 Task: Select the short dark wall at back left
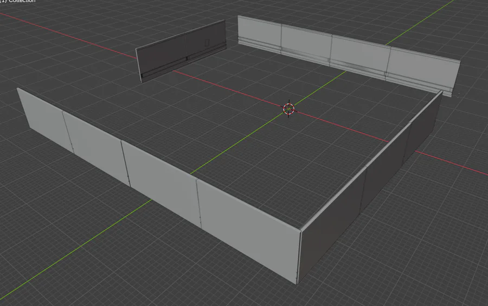pos(181,51)
